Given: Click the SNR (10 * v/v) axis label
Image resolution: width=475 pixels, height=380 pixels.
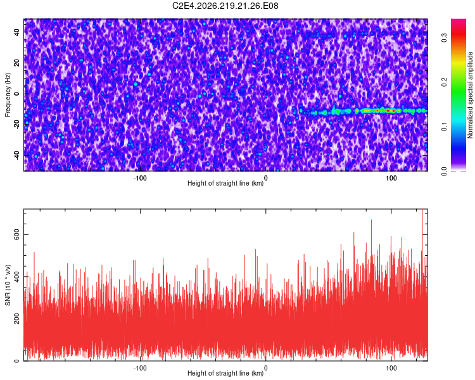Looking at the screenshot, I should pyautogui.click(x=8, y=285).
